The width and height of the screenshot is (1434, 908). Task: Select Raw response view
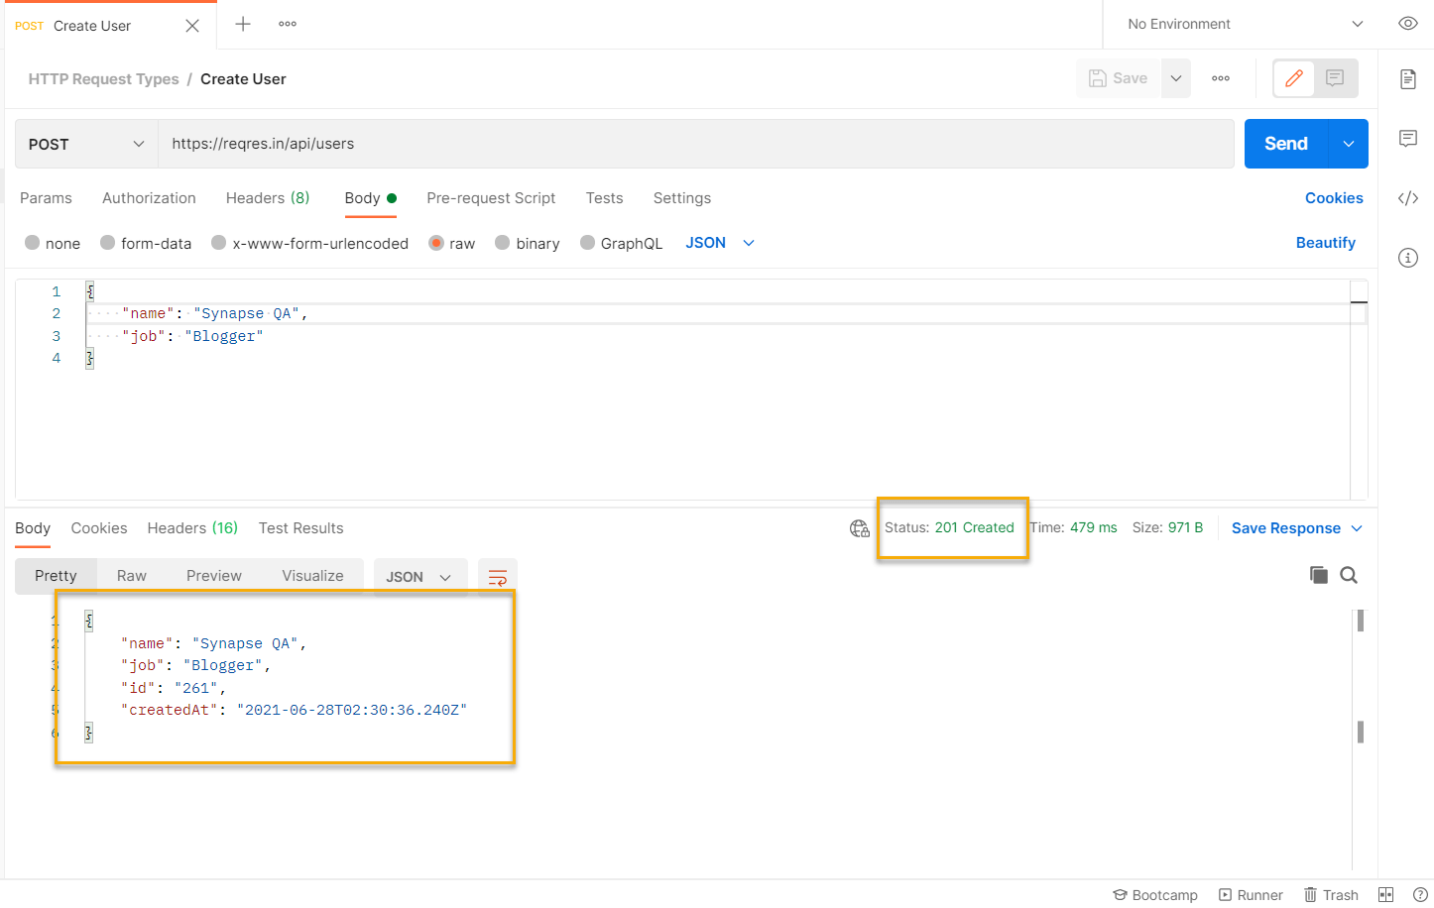[x=132, y=576]
